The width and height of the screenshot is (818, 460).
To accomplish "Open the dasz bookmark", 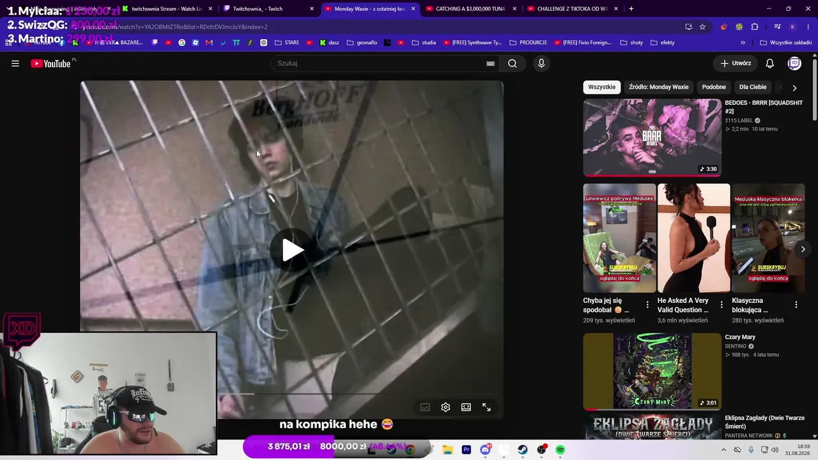I will (328, 43).
